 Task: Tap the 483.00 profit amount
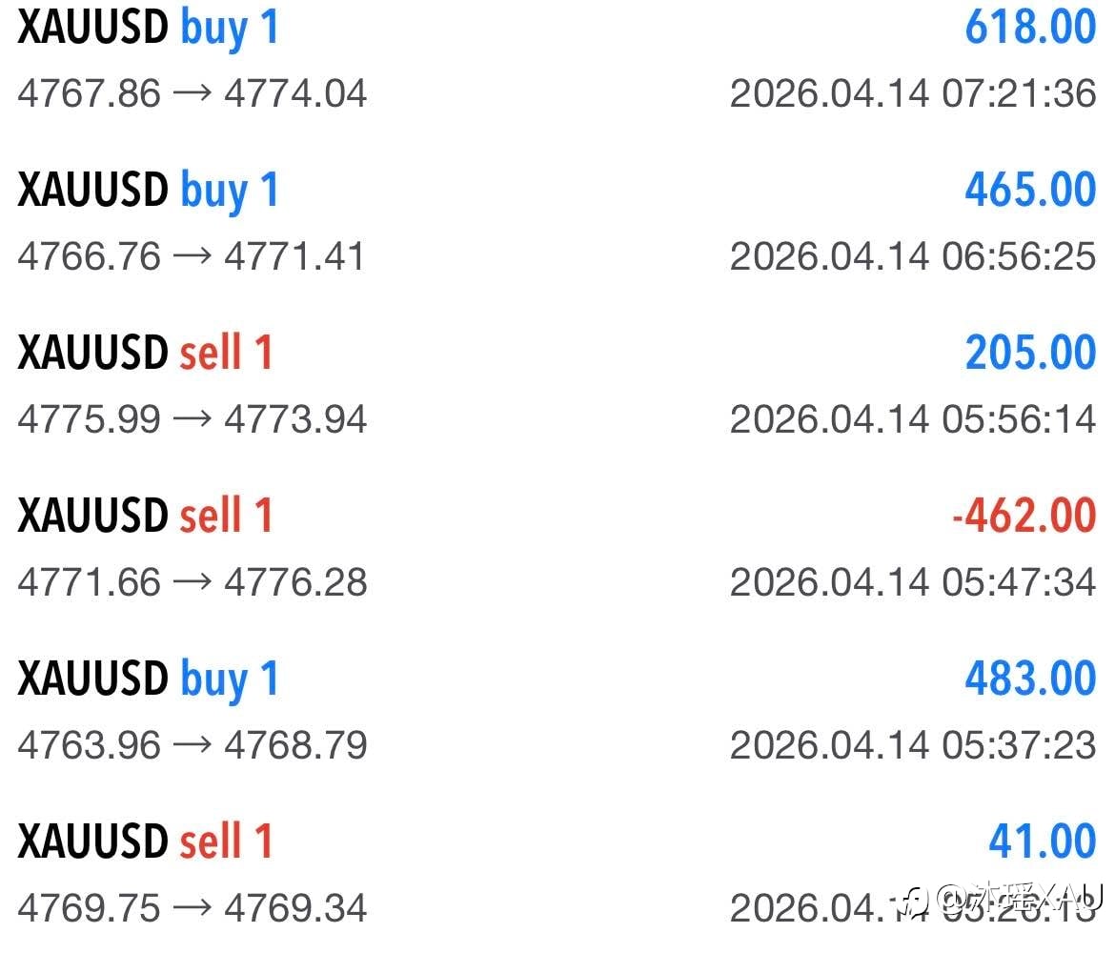click(x=1030, y=679)
